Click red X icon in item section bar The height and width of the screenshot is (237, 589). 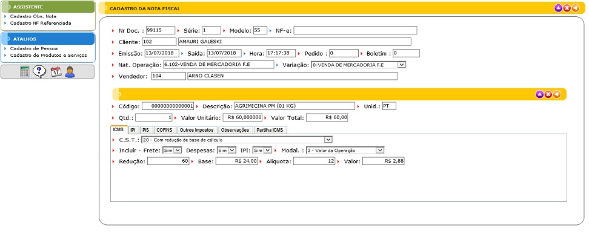pyautogui.click(x=548, y=94)
